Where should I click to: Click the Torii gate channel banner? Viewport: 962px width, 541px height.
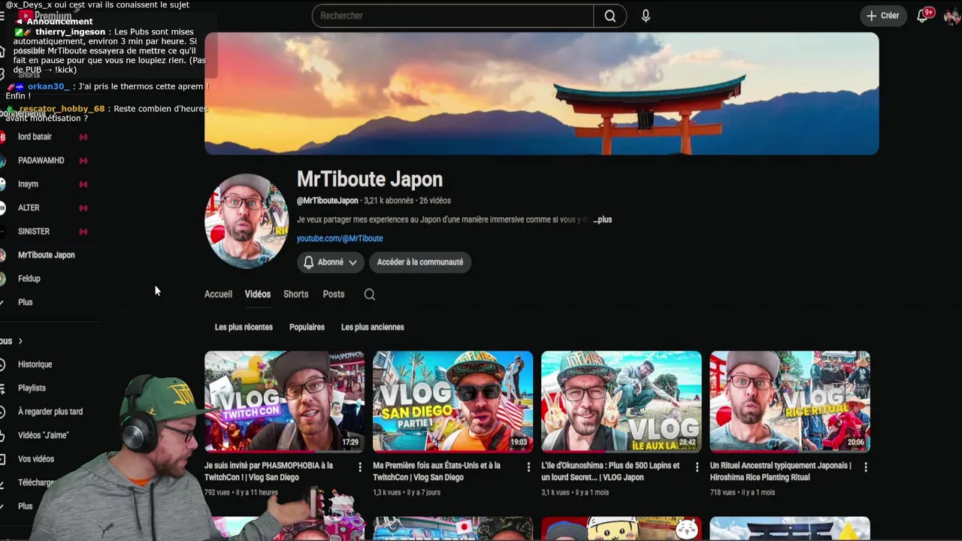(542, 93)
